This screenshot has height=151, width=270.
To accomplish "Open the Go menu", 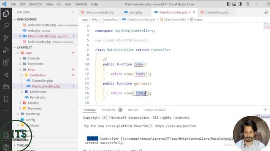I will pos(59,4).
